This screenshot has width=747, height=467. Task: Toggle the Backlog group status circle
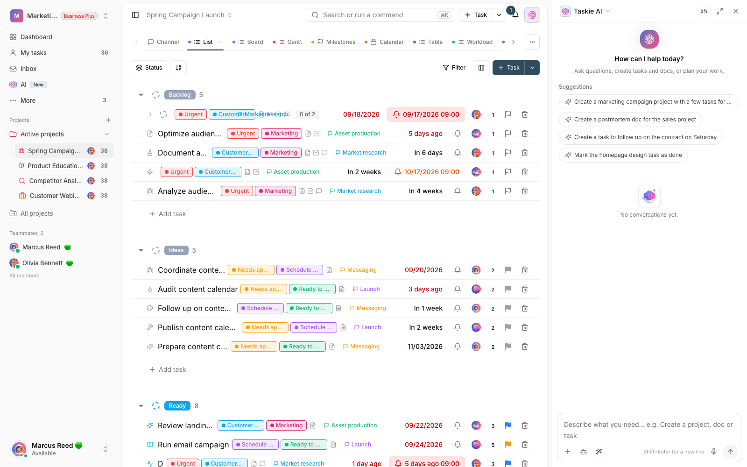tap(156, 95)
